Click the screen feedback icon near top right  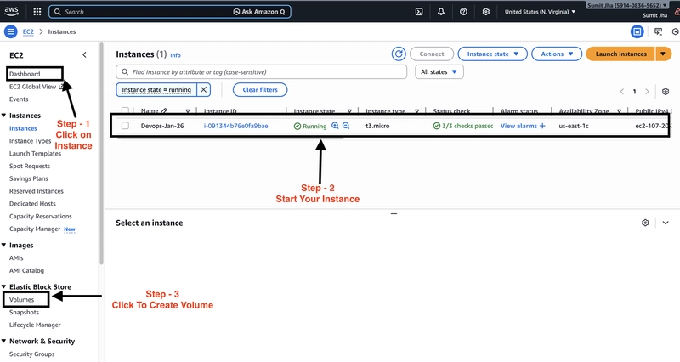coord(658,31)
